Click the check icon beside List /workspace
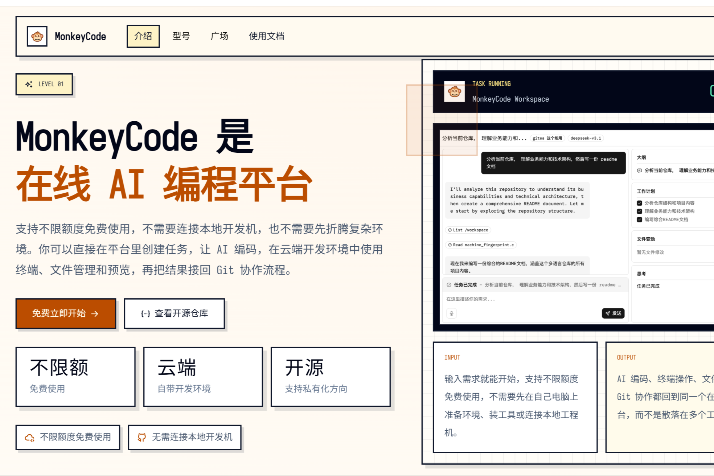The width and height of the screenshot is (714, 476). coord(450,230)
